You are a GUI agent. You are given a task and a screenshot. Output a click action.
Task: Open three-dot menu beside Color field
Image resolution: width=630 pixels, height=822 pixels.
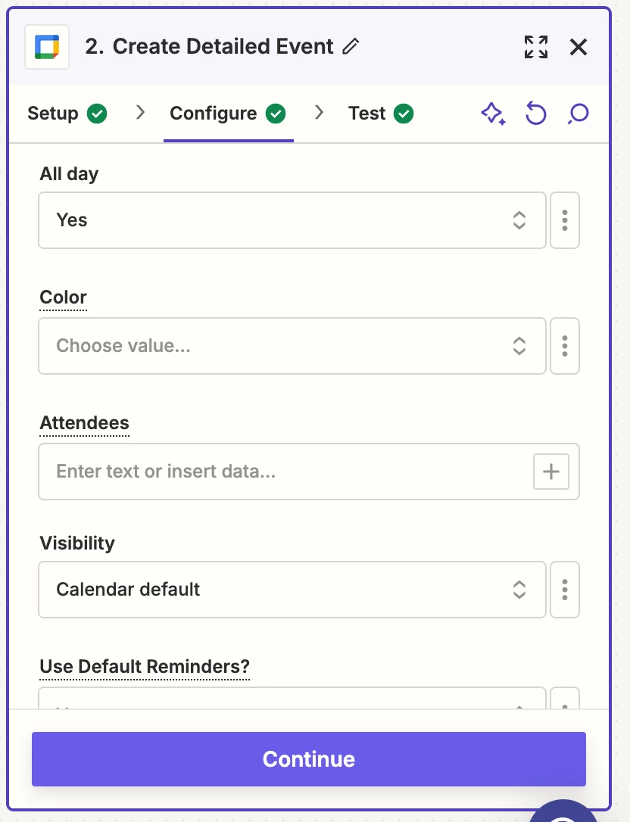[565, 346]
